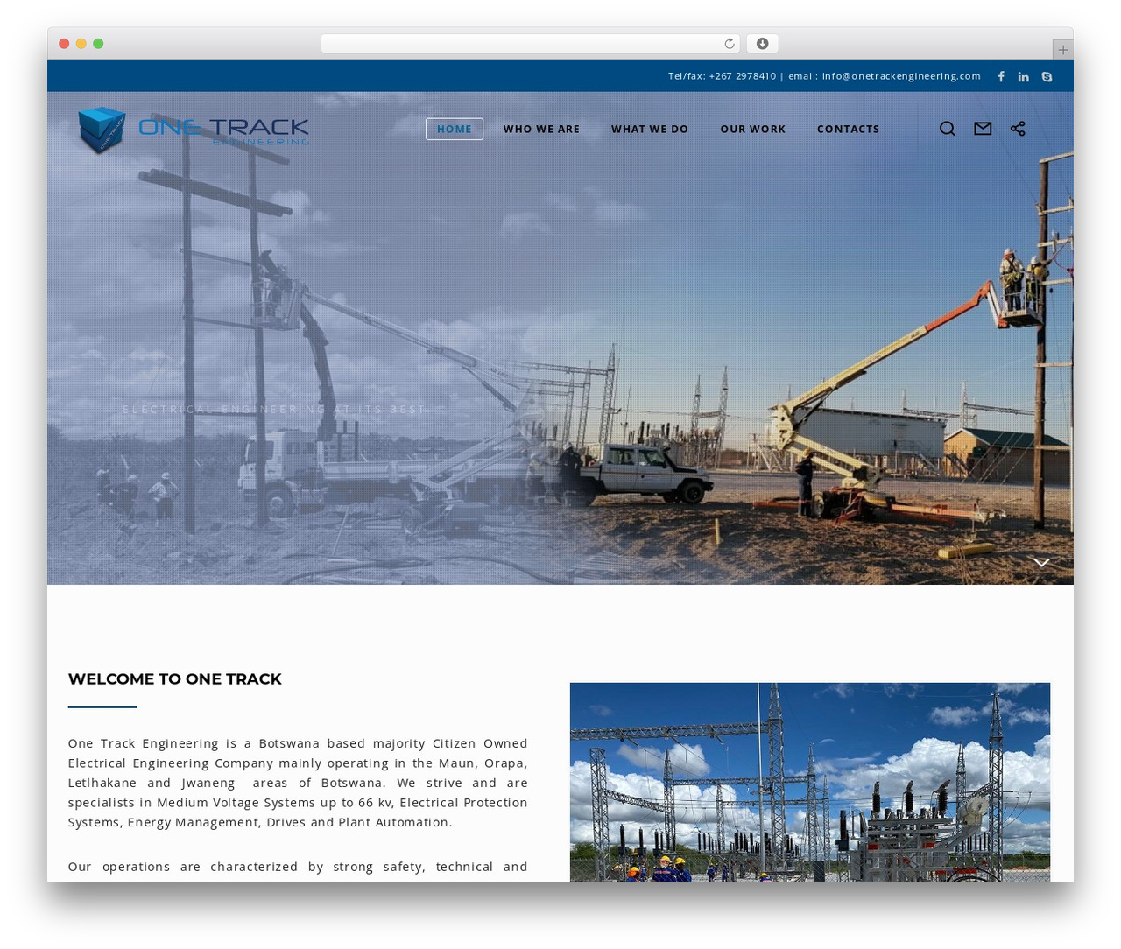Viewport: 1121px width, 949px height.
Task: Click the One Track Engineering logo
Action: pos(194,130)
